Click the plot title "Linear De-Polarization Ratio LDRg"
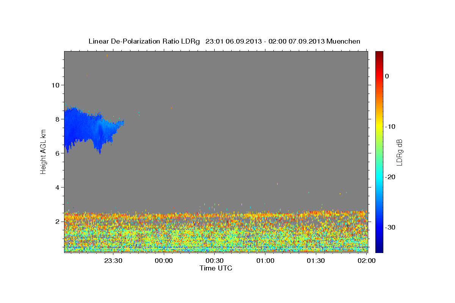Viewport: 455px width, 303px height. 144,41
